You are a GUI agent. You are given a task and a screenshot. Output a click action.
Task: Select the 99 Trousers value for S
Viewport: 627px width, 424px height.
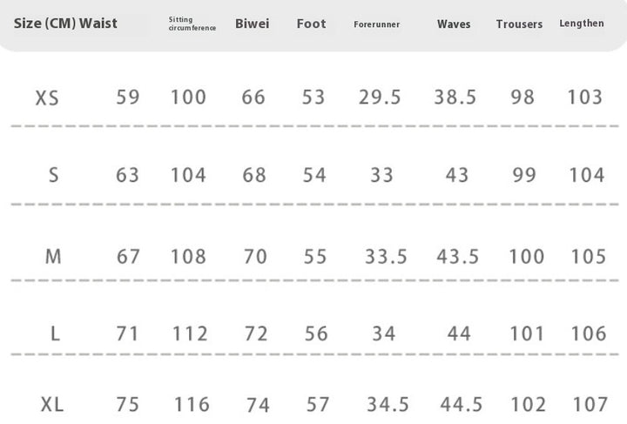coord(524,175)
